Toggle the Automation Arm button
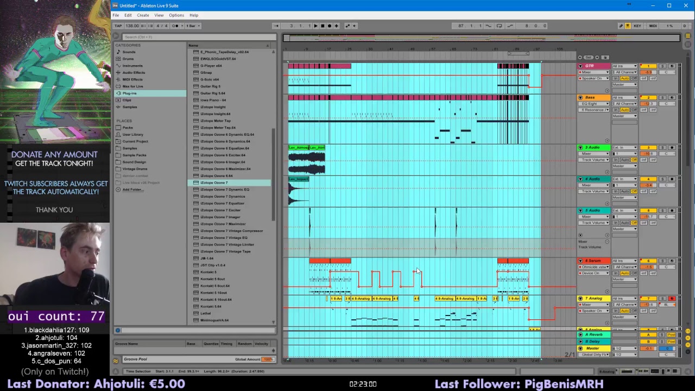Screen dimensions: 695x391 [x=347, y=26]
